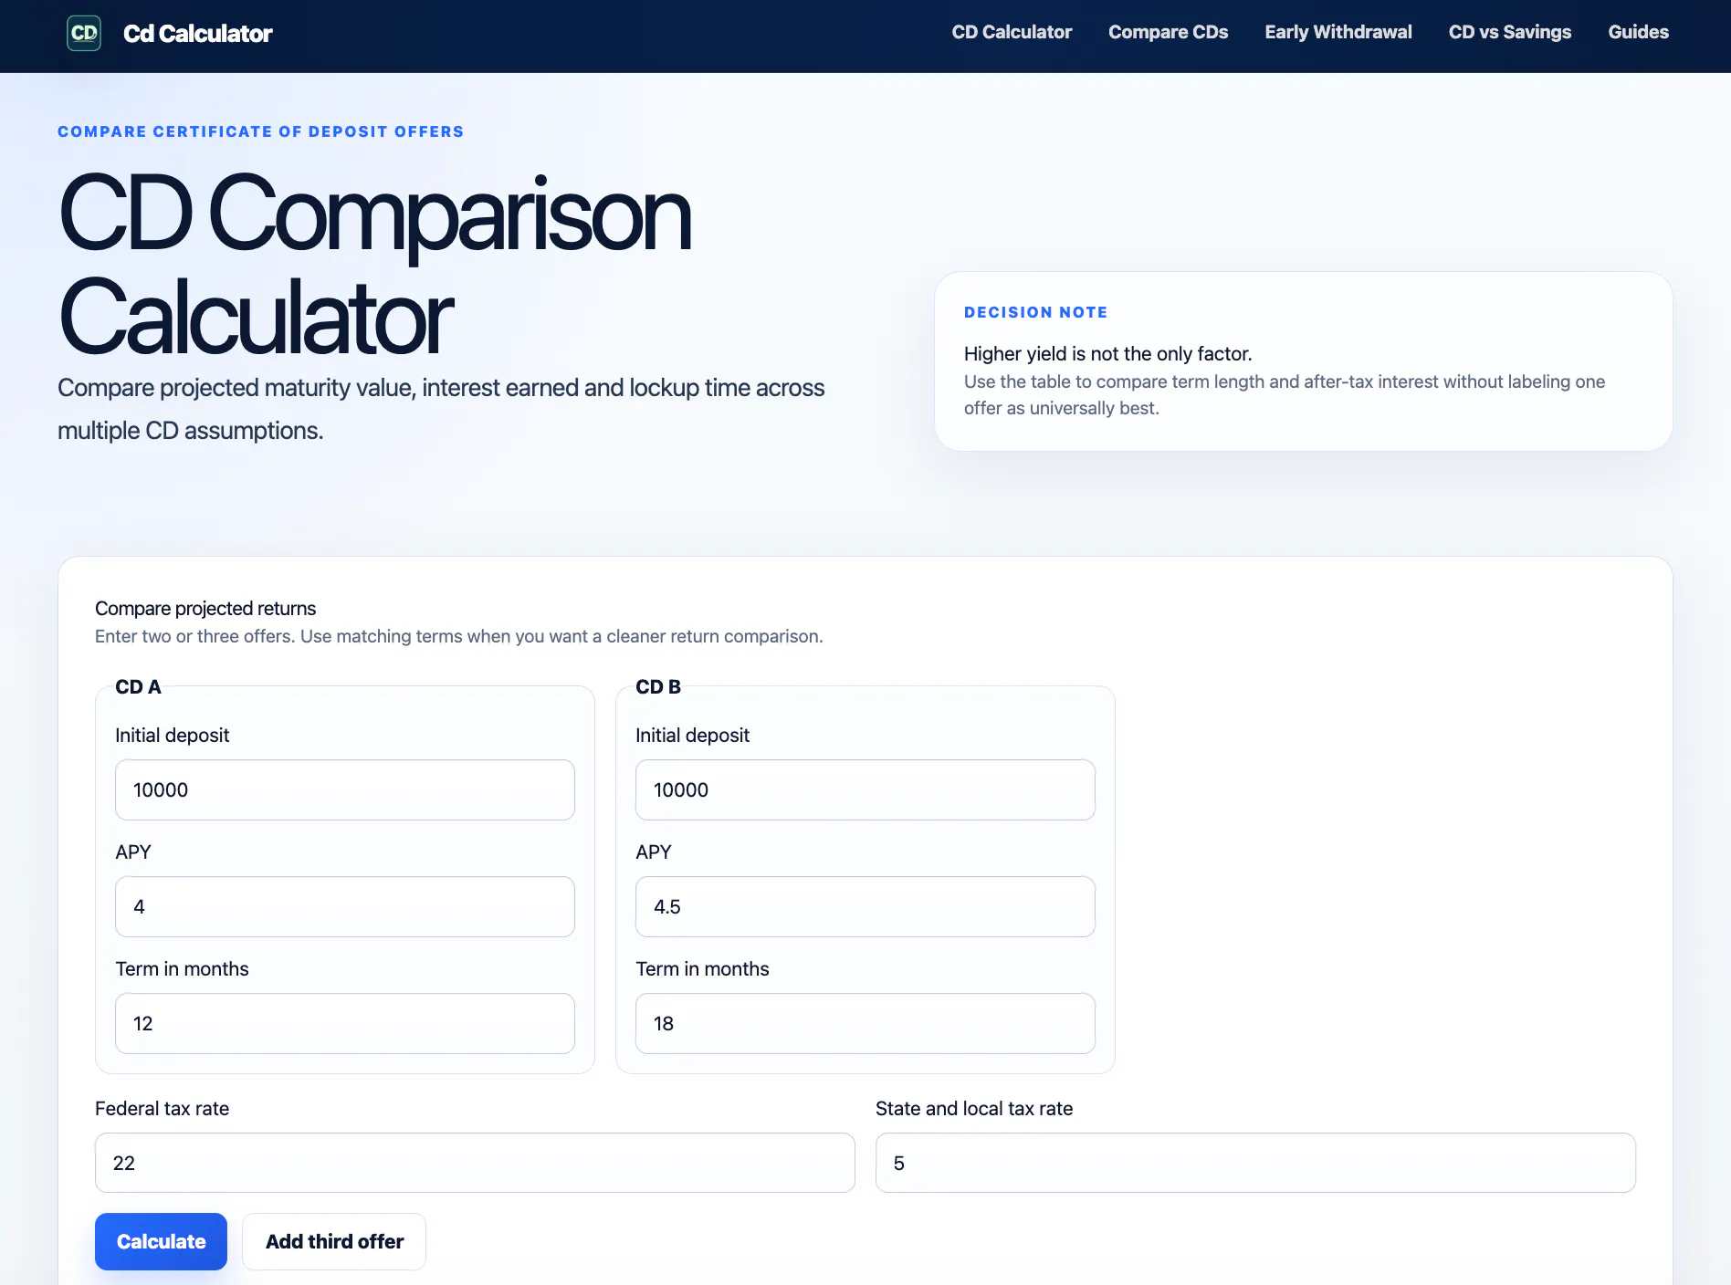Focus CD A initial deposit field

[x=345, y=790]
